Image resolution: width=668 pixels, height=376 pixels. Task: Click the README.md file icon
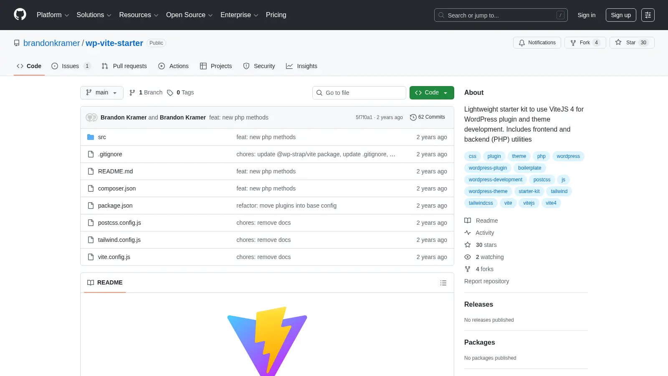[x=91, y=171]
